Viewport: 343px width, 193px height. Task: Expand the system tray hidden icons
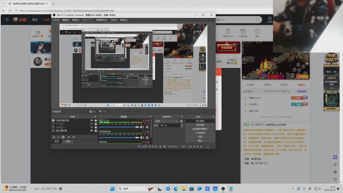[x=293, y=189]
